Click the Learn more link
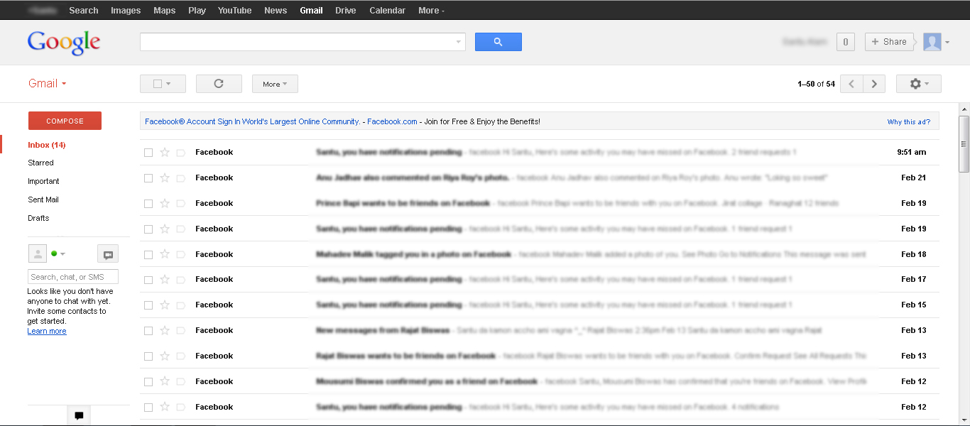Image resolution: width=970 pixels, height=426 pixels. [x=47, y=332]
